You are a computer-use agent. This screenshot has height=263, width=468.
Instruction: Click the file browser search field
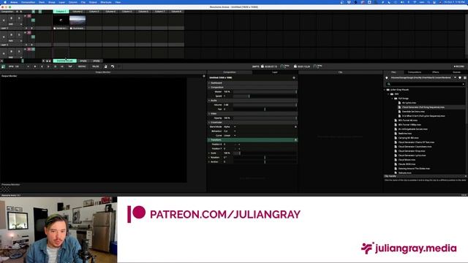[426, 84]
